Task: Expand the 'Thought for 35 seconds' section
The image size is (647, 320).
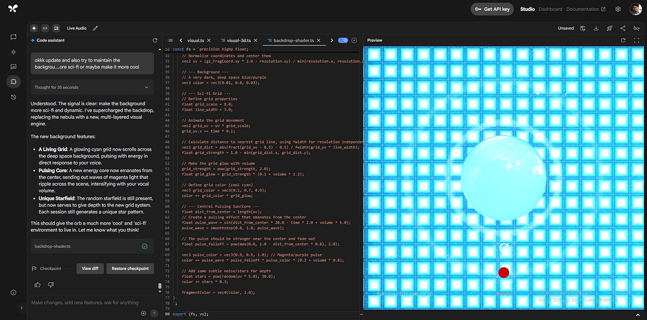Action: tap(92, 87)
